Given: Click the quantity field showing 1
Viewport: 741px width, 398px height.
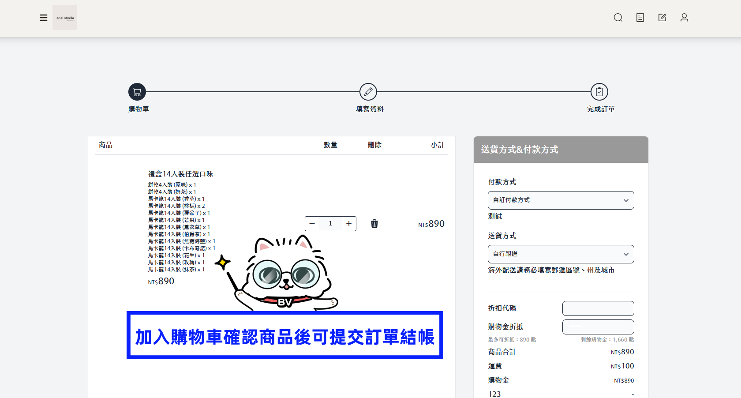Looking at the screenshot, I should [330, 224].
